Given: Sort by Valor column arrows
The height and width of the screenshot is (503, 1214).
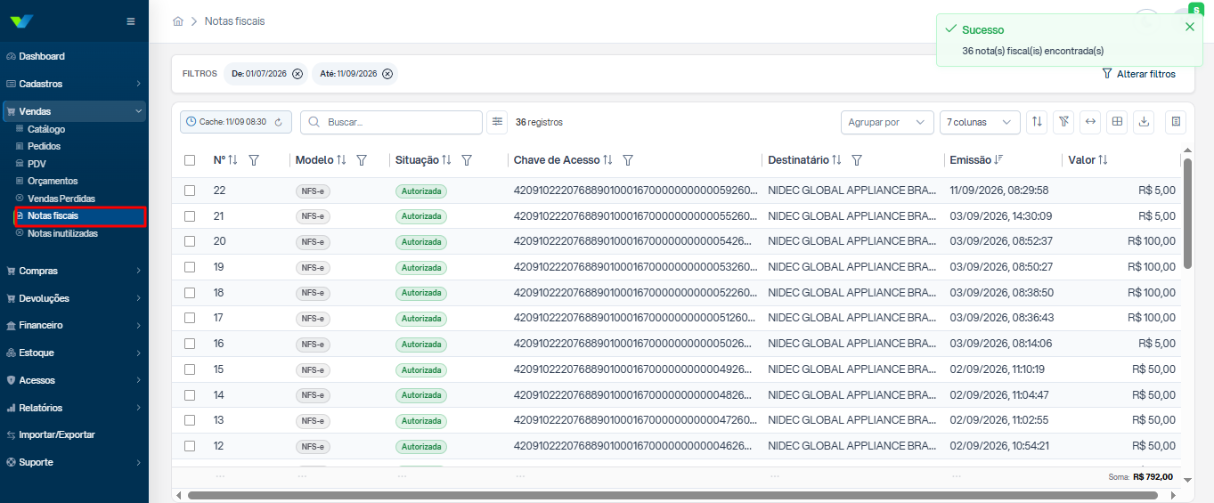Looking at the screenshot, I should (x=1103, y=160).
